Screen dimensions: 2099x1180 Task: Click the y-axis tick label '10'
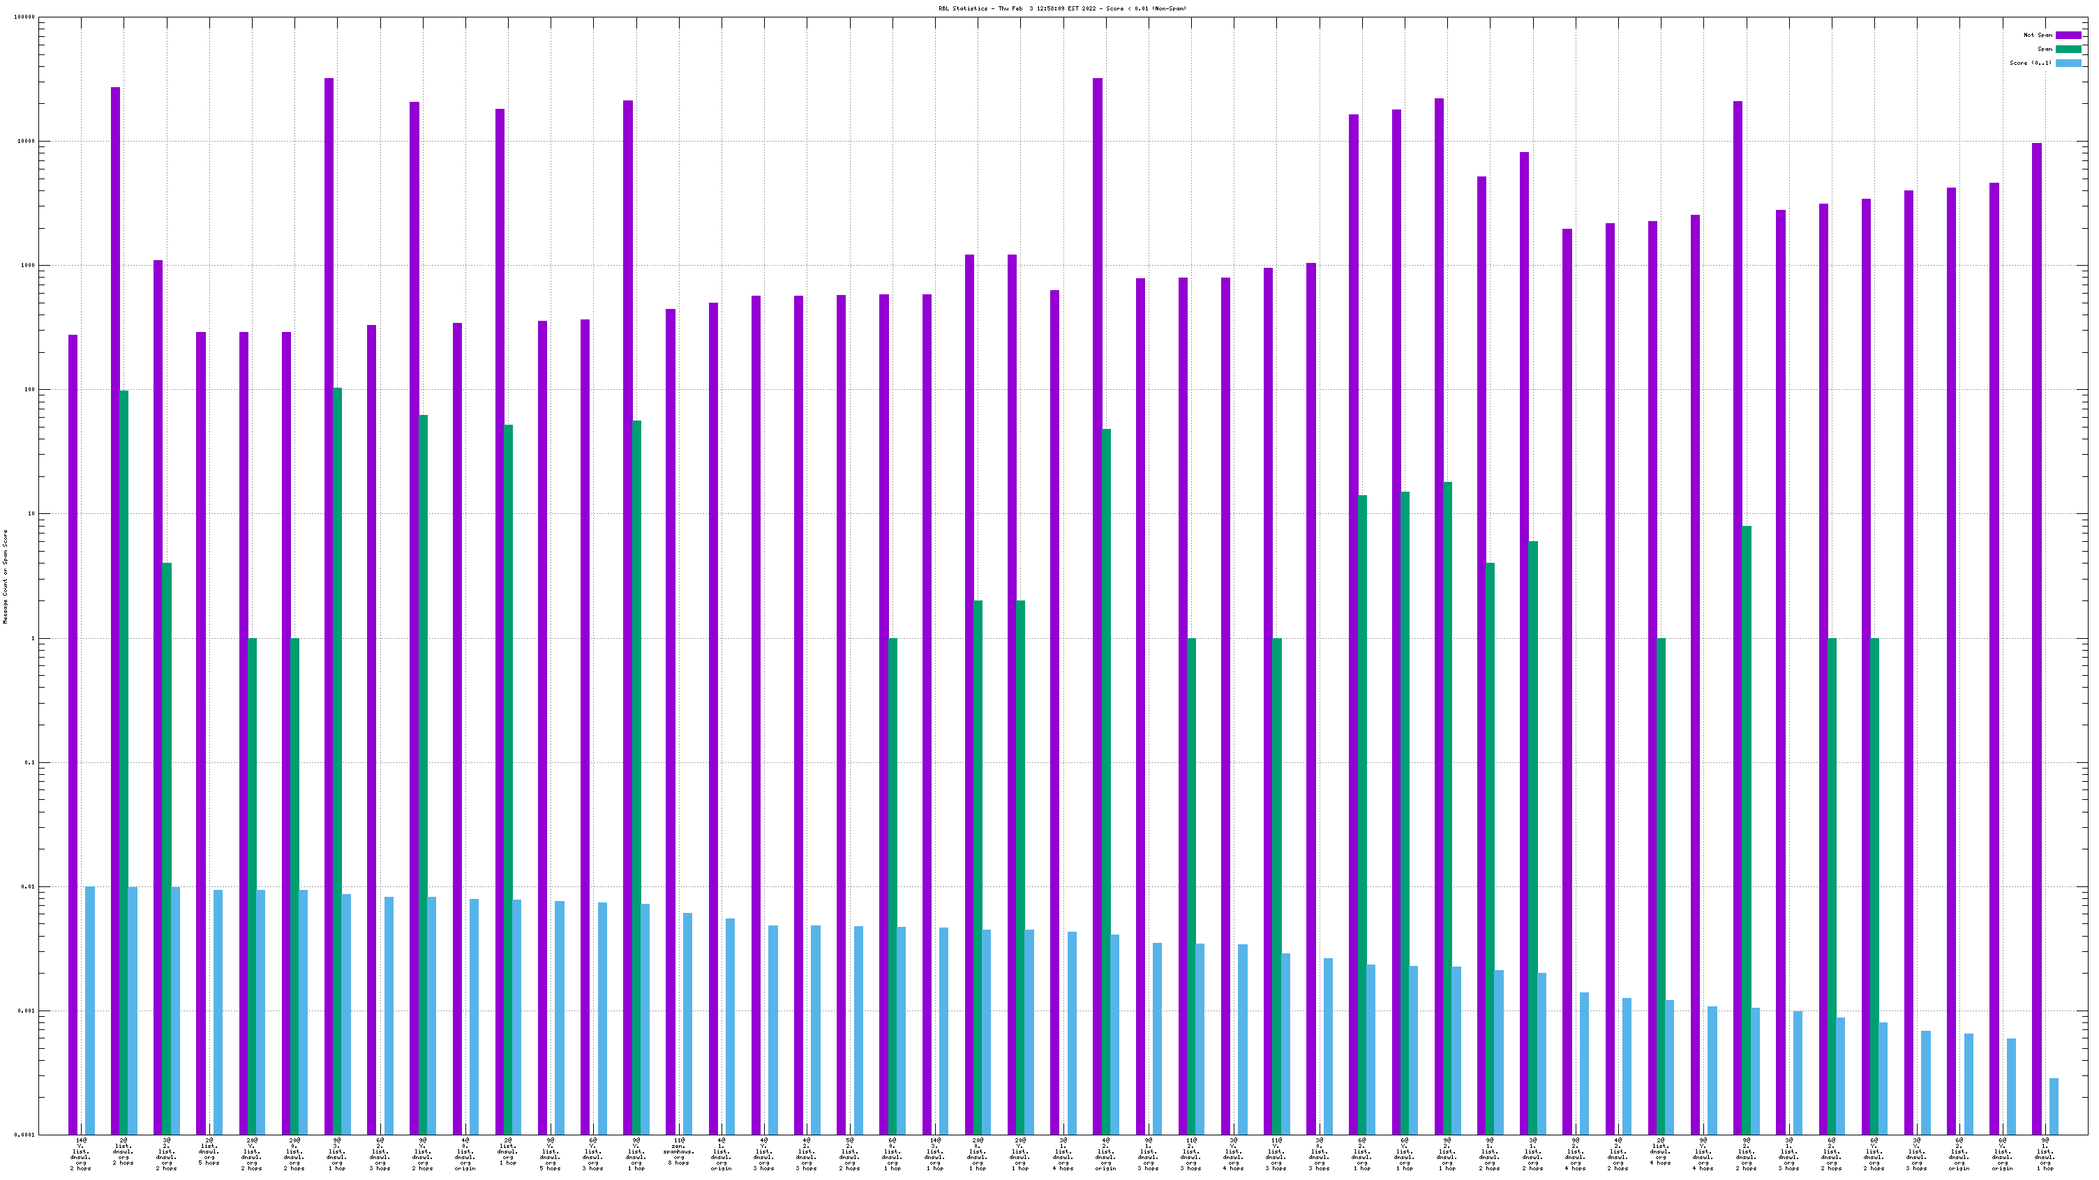32,514
